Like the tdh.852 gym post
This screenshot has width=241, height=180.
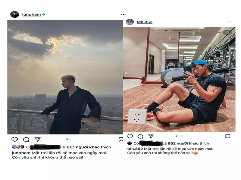(x=130, y=136)
